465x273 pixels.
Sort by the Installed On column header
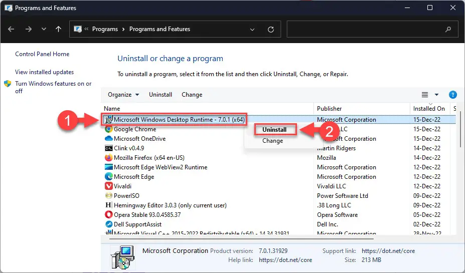click(x=429, y=108)
